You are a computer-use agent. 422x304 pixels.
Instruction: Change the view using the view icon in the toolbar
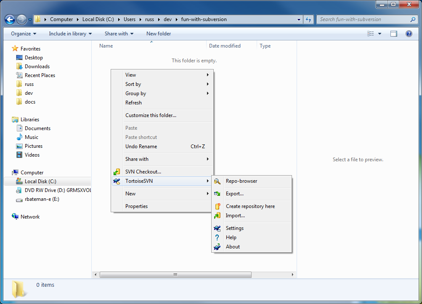pyautogui.click(x=371, y=34)
